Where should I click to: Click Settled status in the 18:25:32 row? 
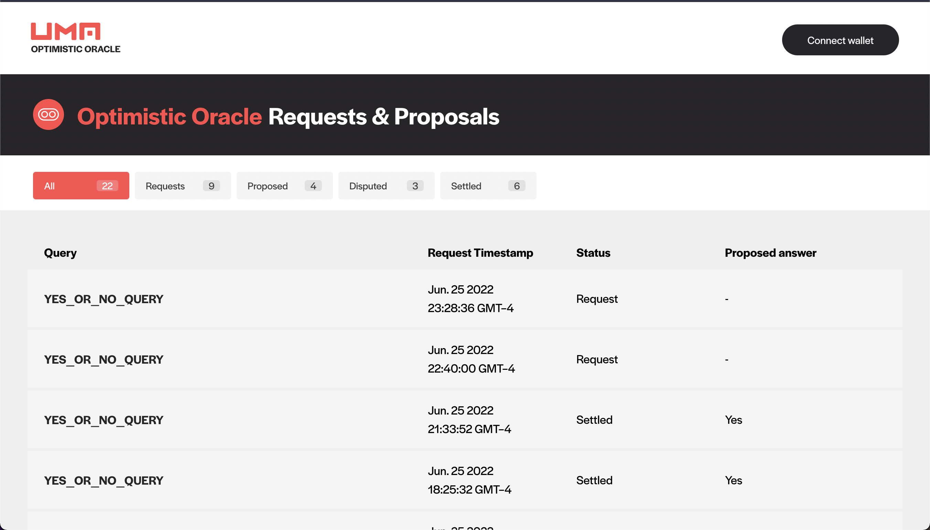pyautogui.click(x=594, y=480)
